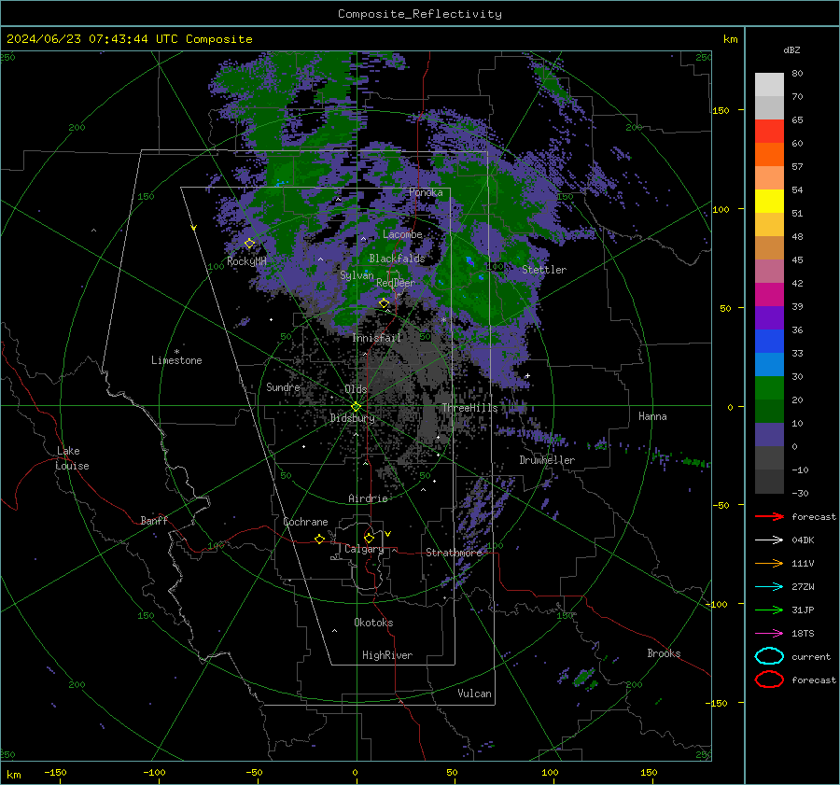This screenshot has height=785, width=840.
Task: Click the yellow radar-center diamond at Didsbury
Action: click(x=356, y=407)
